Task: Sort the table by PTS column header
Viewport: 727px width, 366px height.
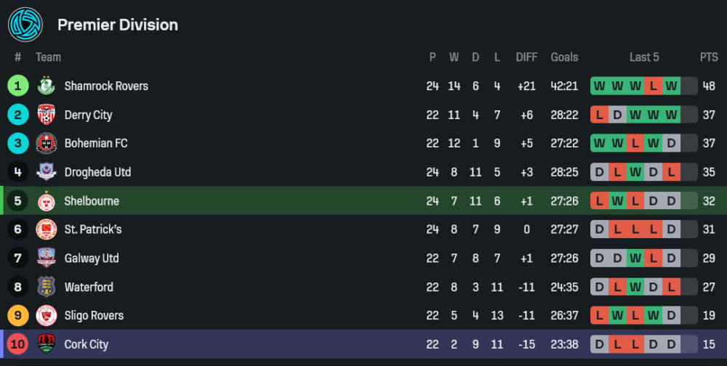Action: pos(709,57)
